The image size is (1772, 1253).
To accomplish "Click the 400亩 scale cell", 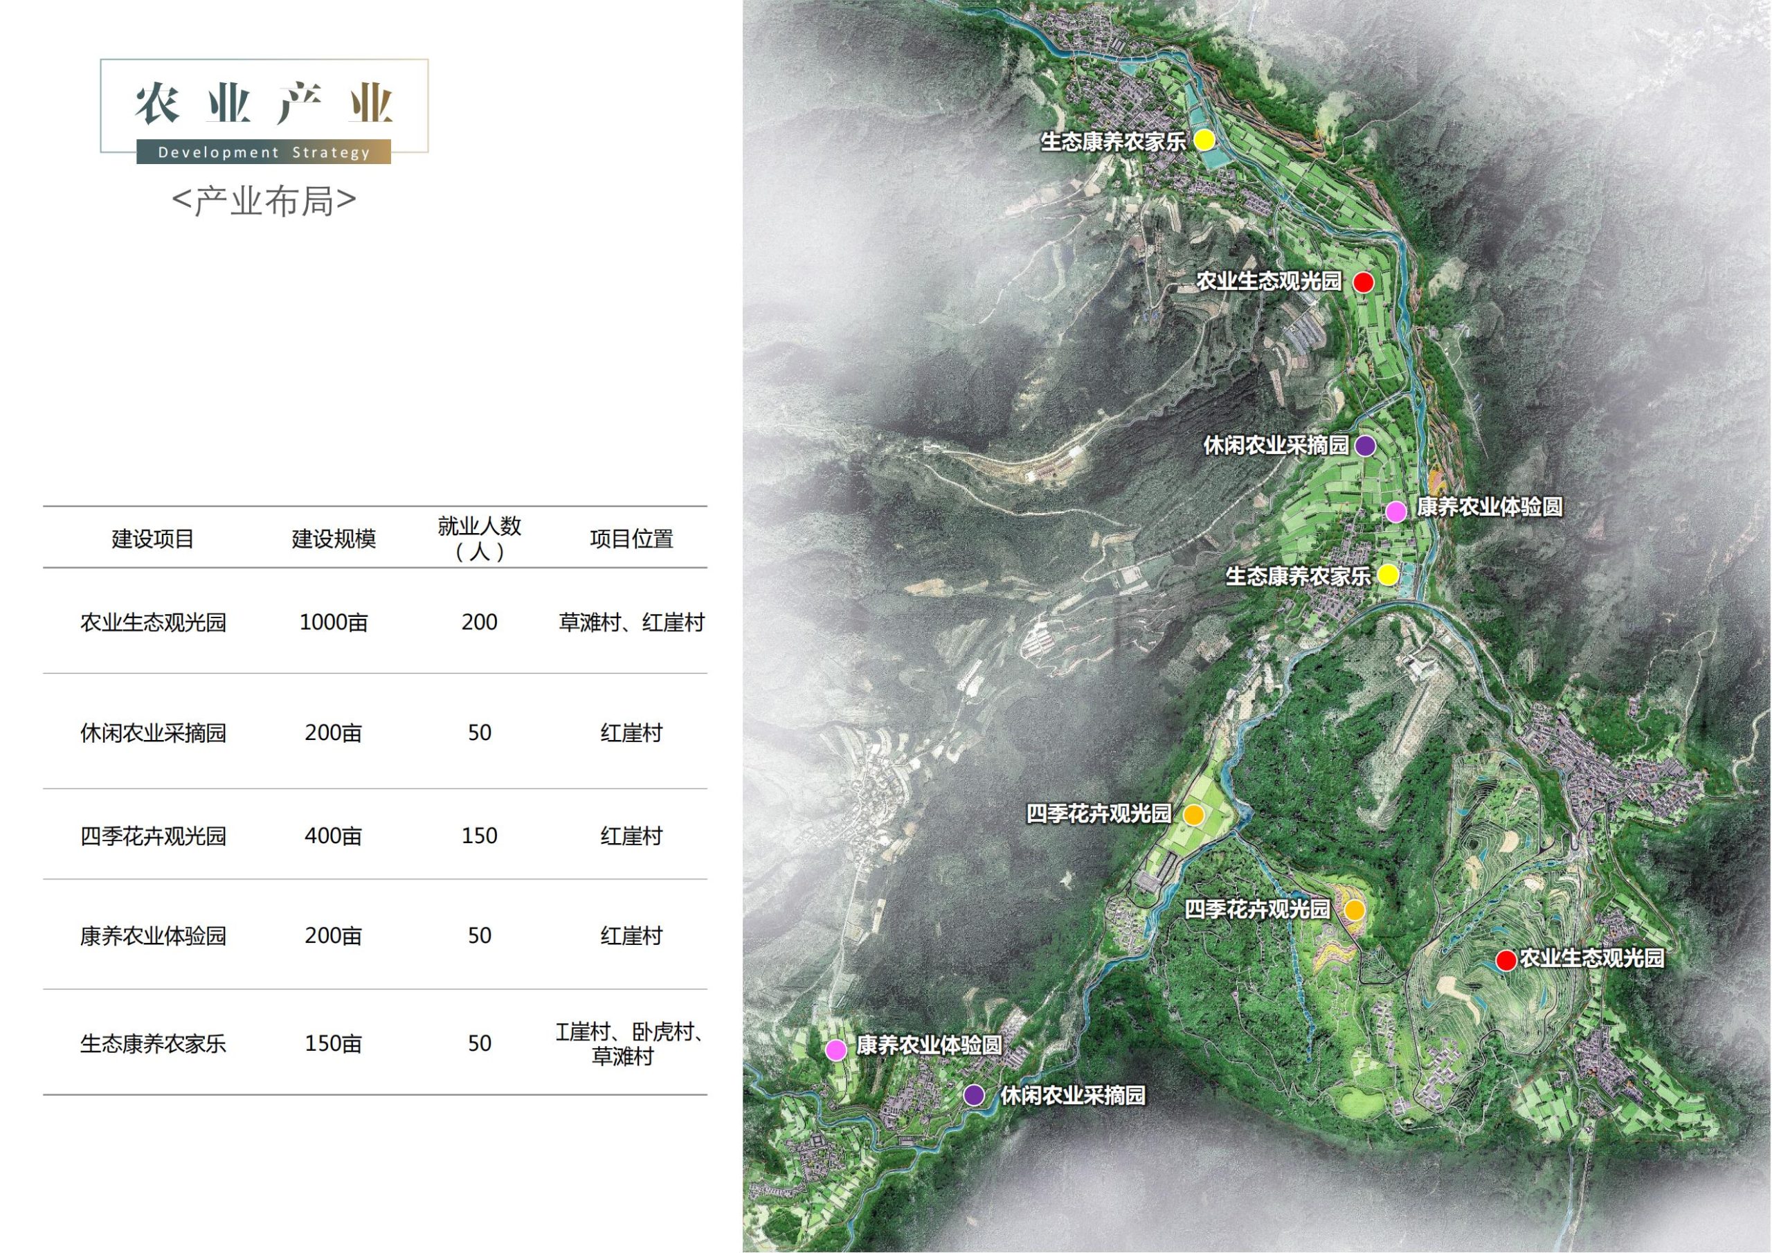I will [334, 836].
